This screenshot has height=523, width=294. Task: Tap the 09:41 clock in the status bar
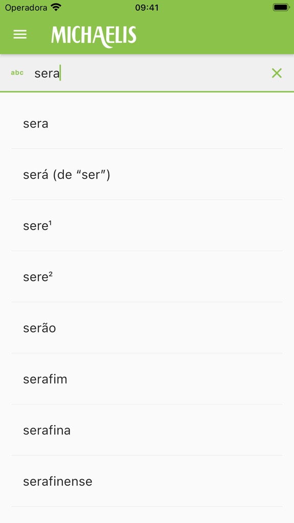pyautogui.click(x=147, y=8)
